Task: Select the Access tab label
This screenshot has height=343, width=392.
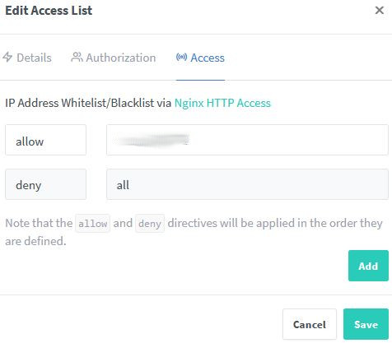Action: tap(208, 58)
